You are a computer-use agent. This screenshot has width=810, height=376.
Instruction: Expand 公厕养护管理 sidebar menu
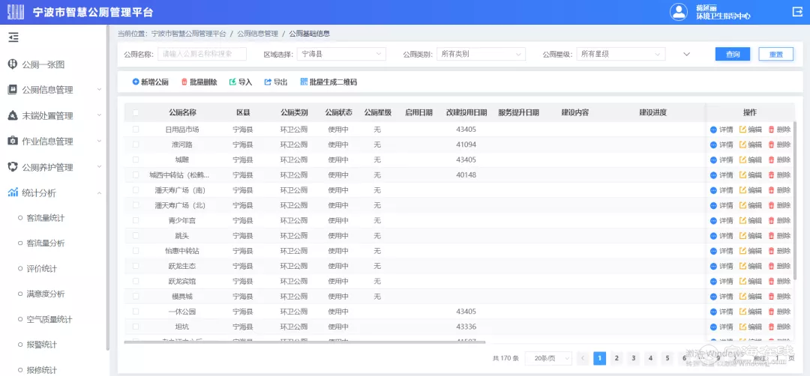tap(55, 167)
